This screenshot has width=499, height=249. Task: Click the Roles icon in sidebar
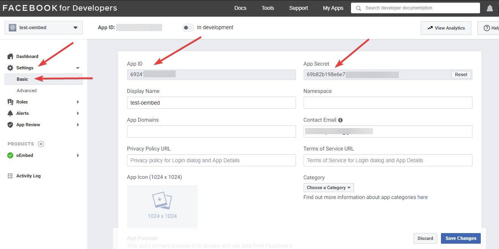[10, 102]
